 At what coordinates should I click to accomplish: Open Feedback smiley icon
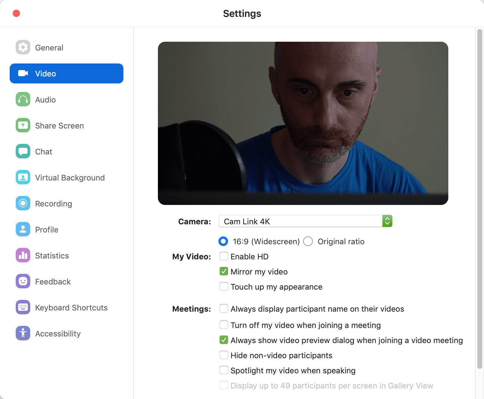(x=23, y=281)
